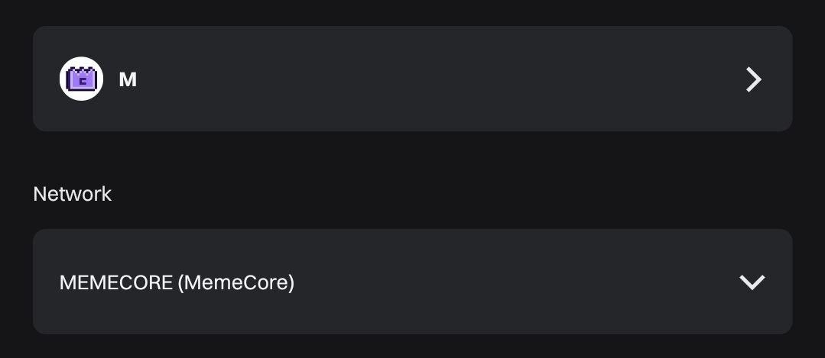Choose a different coin from M selector
Image resolution: width=825 pixels, height=358 pixels.
pos(413,79)
